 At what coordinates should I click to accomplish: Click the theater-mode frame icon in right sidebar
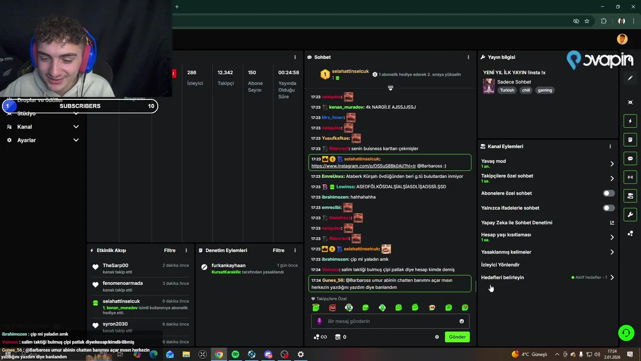[630, 102]
